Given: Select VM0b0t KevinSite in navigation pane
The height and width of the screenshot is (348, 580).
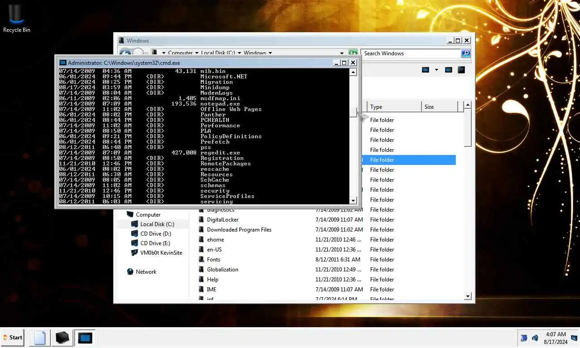Looking at the screenshot, I should 161,253.
